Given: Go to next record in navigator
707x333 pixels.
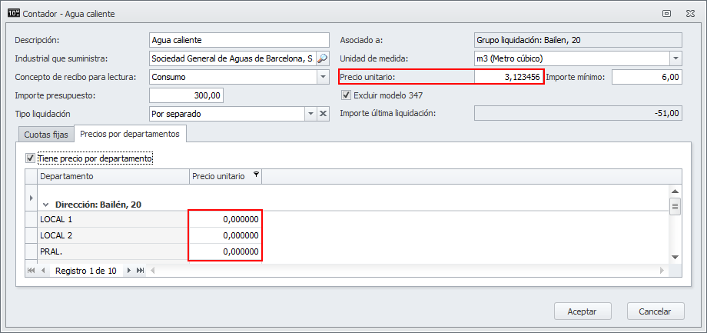Looking at the screenshot, I should (x=129, y=271).
